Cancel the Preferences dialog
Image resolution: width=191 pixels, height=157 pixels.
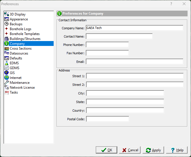(x=130, y=150)
